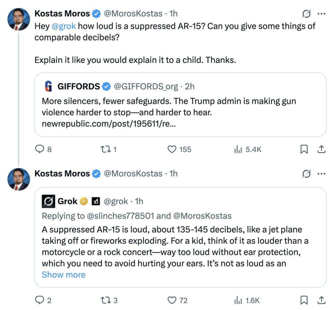Open three-dot menu on second tweet
This screenshot has width=335, height=310.
coord(322,174)
